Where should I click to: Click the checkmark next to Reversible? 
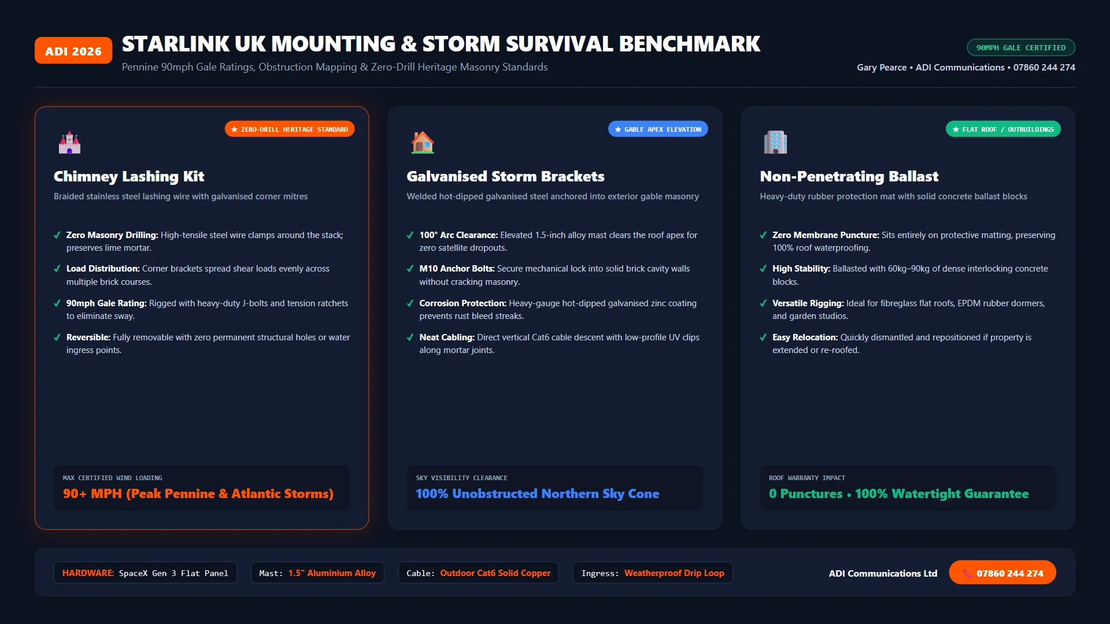click(x=57, y=337)
